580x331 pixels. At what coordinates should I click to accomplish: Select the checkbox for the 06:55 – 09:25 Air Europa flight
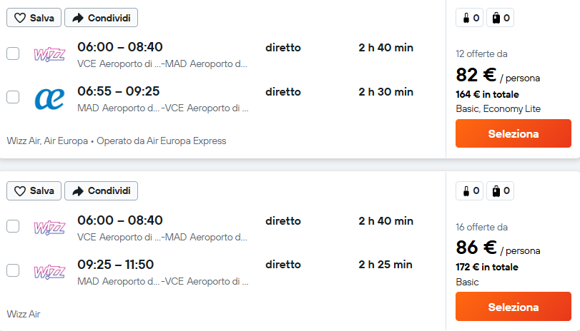(13, 97)
